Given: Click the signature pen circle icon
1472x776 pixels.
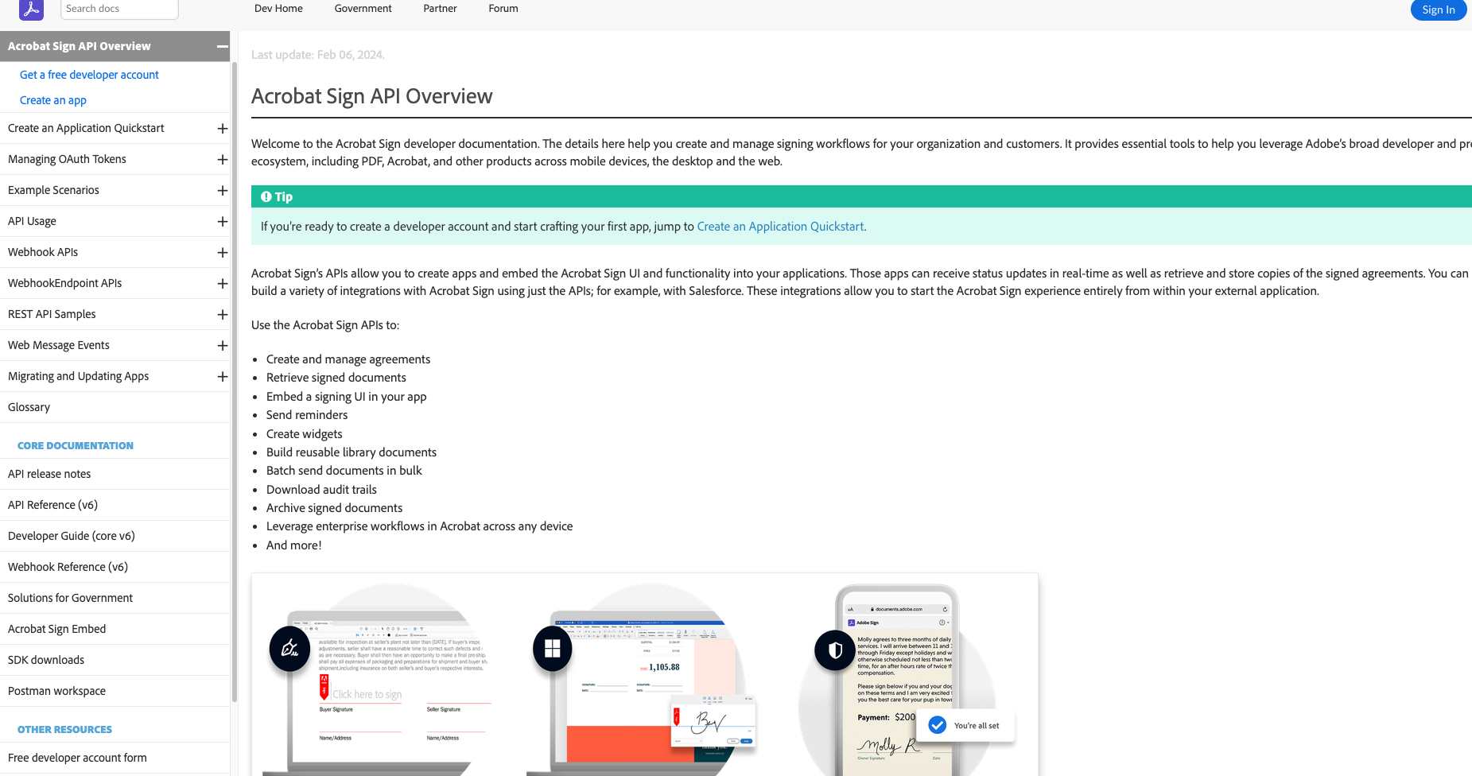Looking at the screenshot, I should point(289,649).
